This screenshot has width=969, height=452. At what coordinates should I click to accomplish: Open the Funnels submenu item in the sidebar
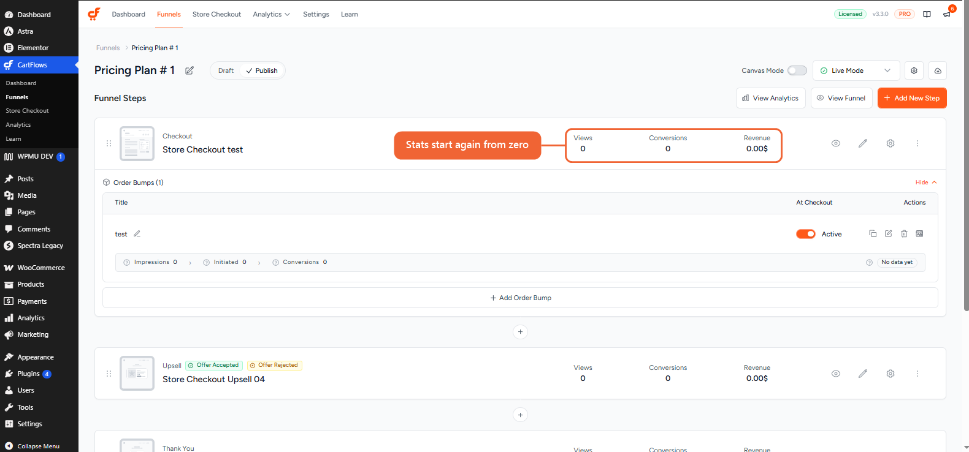(x=17, y=97)
